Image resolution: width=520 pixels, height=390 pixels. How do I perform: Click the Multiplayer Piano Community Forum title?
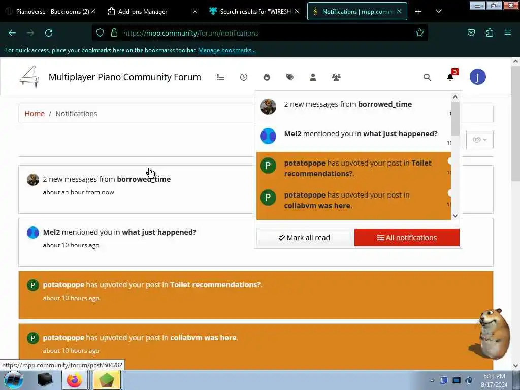coord(125,77)
